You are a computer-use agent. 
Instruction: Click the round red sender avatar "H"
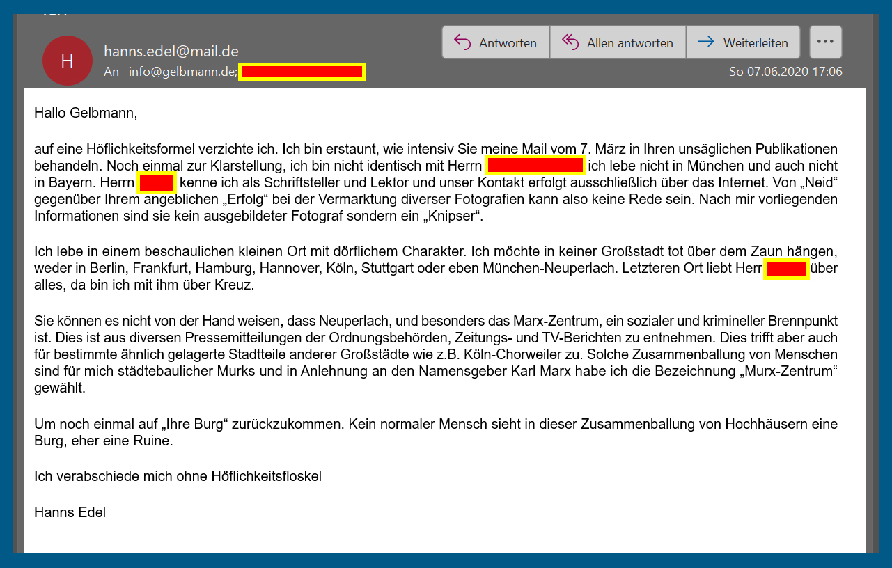tap(67, 61)
